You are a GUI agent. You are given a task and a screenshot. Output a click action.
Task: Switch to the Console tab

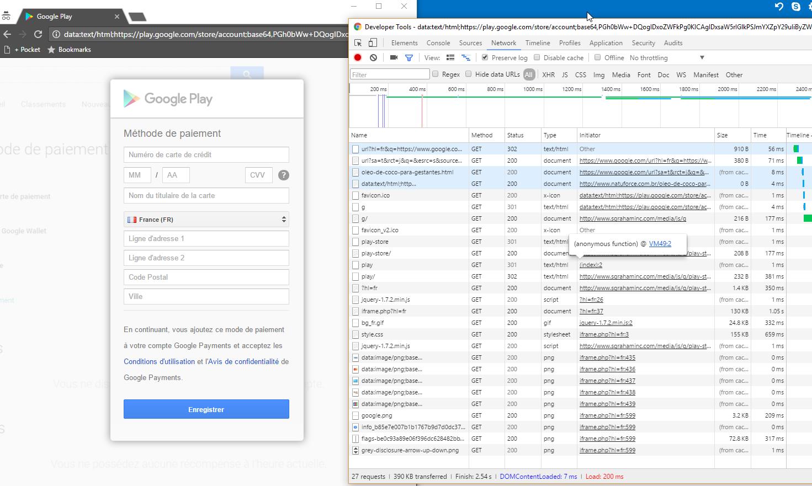(438, 42)
